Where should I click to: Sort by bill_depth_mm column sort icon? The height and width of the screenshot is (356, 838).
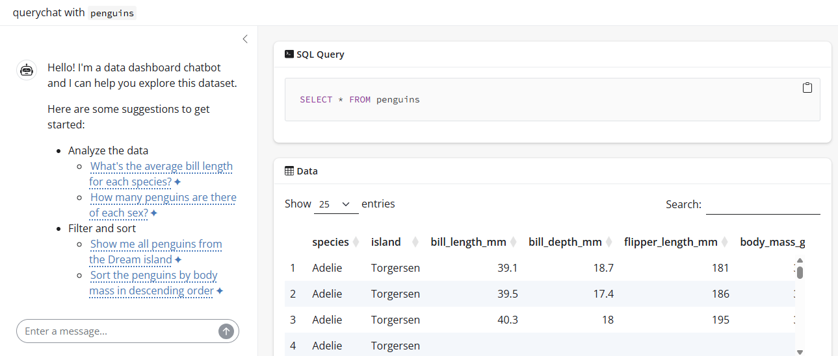(609, 243)
